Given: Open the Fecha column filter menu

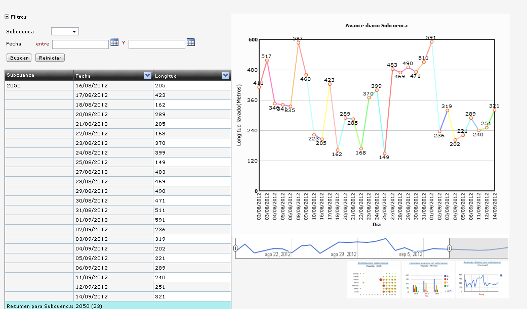Looking at the screenshot, I should (148, 75).
